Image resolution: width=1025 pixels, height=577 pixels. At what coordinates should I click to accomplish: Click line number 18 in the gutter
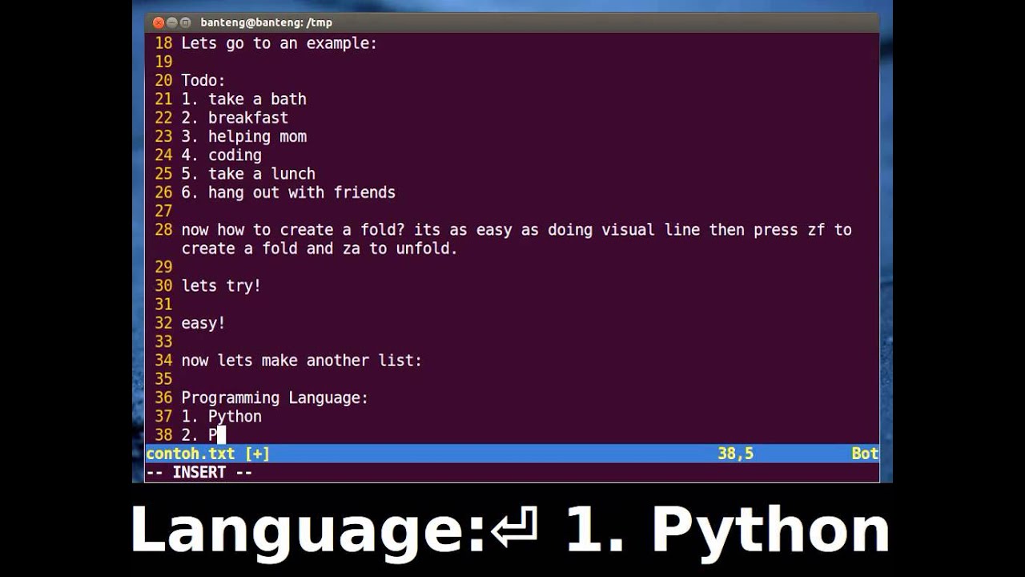[x=163, y=43]
